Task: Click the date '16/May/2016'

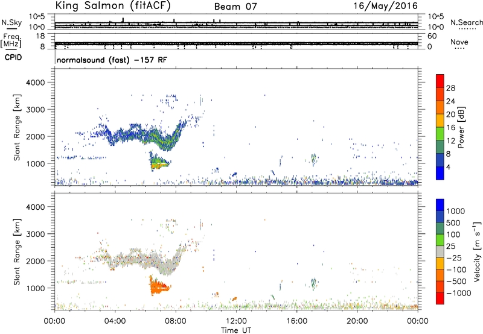Action: [x=385, y=6]
